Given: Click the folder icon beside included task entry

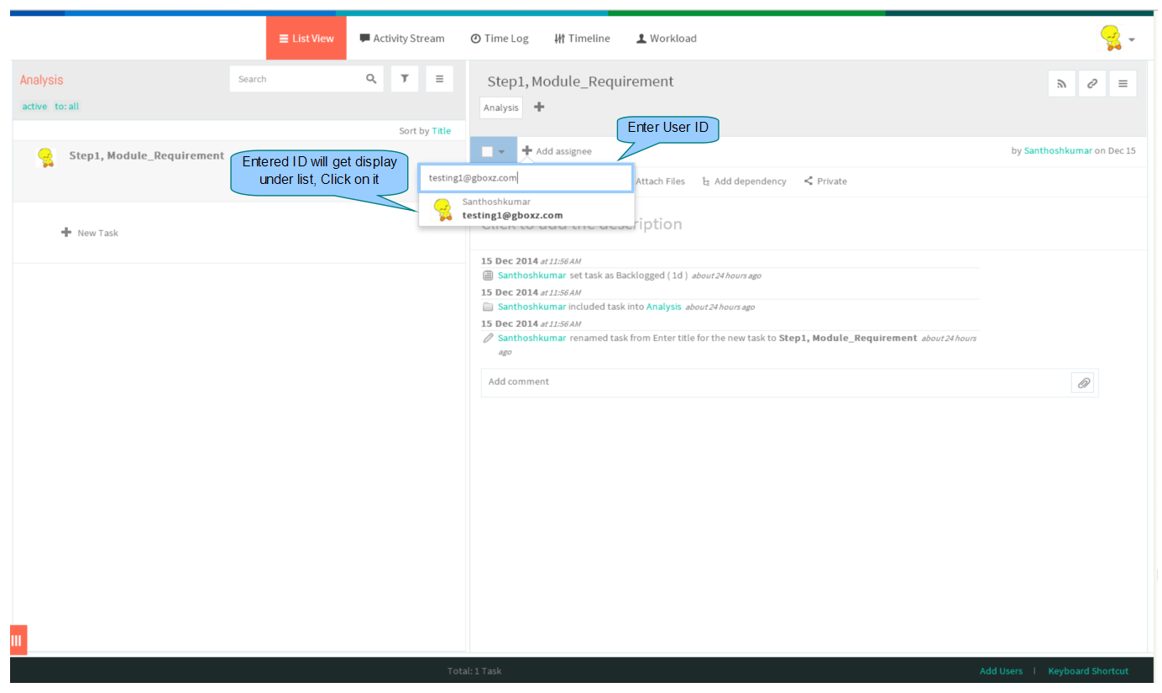Looking at the screenshot, I should pos(488,307).
